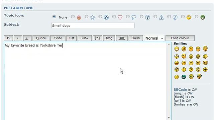Select the radio button for heart topic icon
Image resolution: width=214 pixels, height=120 pixels.
[x=114, y=17]
